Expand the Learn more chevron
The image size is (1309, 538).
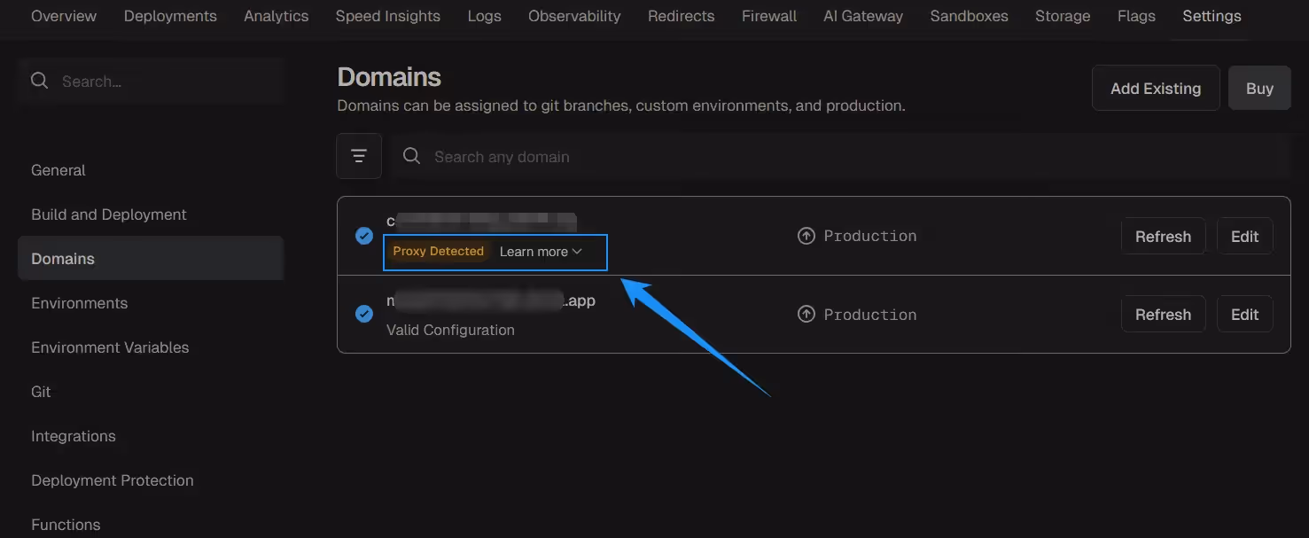[x=577, y=252]
